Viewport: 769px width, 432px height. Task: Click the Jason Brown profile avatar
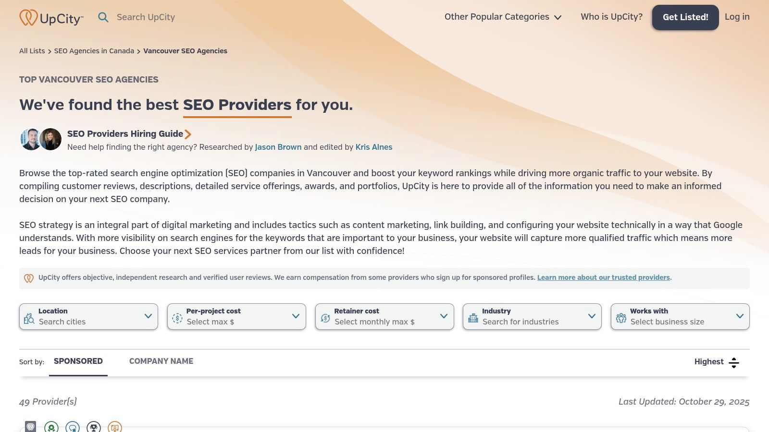pyautogui.click(x=30, y=139)
